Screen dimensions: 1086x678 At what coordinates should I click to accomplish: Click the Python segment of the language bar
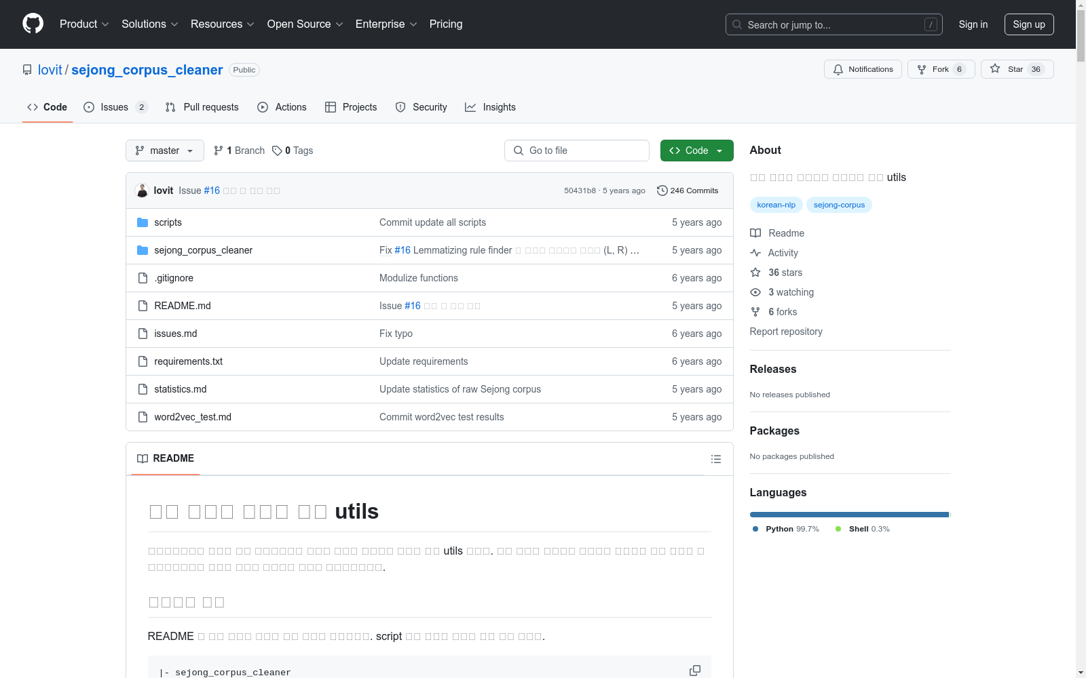(x=849, y=515)
